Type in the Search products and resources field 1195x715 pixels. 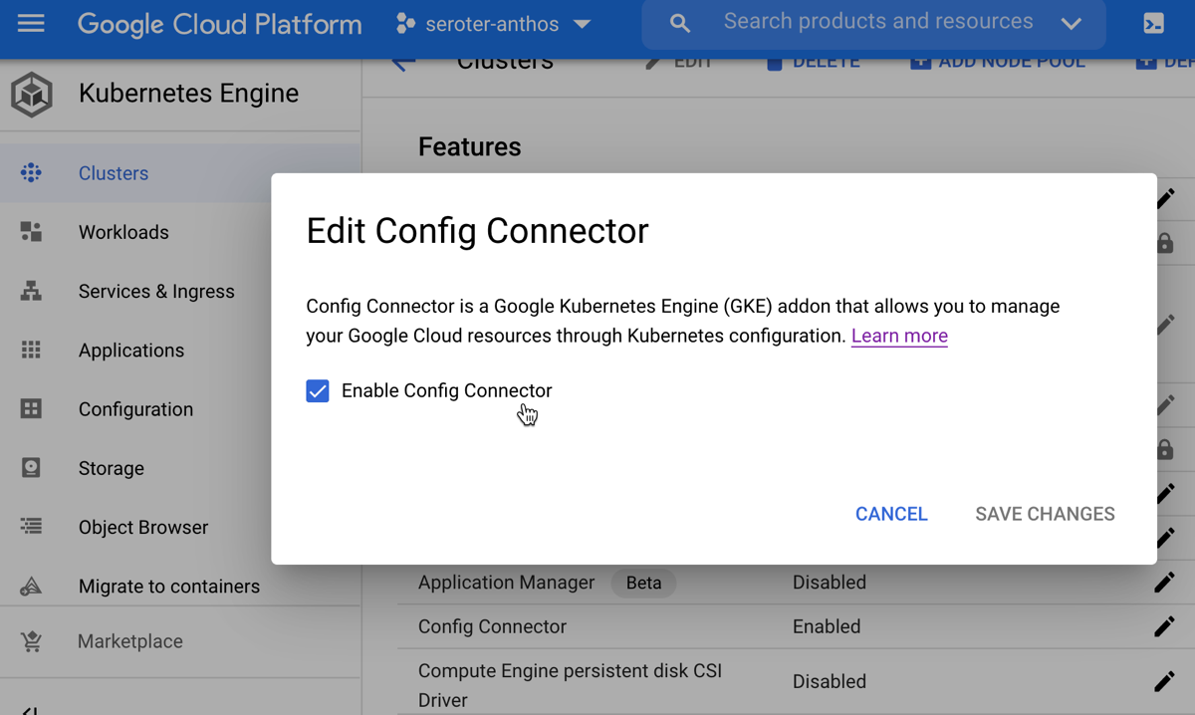[877, 22]
